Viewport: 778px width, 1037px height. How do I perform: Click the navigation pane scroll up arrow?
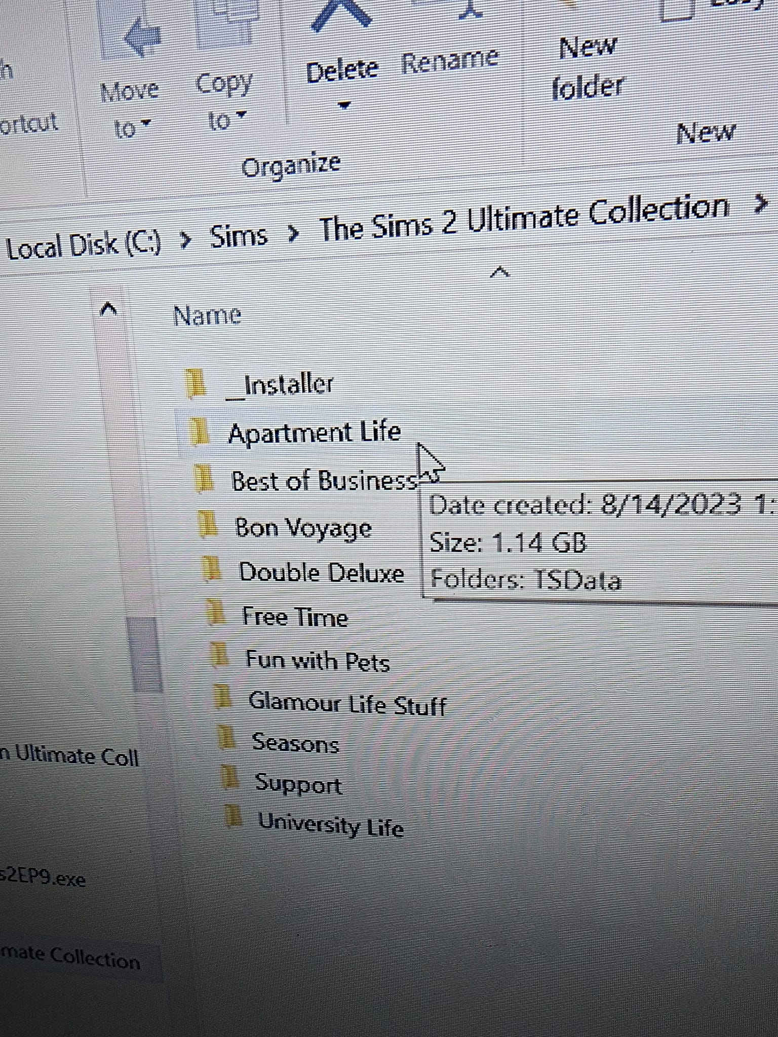109,308
